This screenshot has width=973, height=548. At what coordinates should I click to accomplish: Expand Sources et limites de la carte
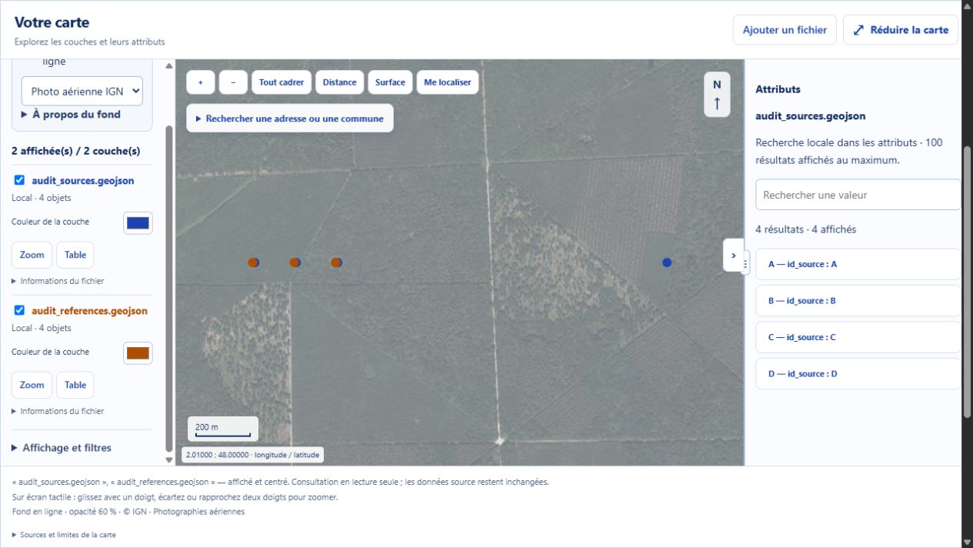(x=64, y=534)
